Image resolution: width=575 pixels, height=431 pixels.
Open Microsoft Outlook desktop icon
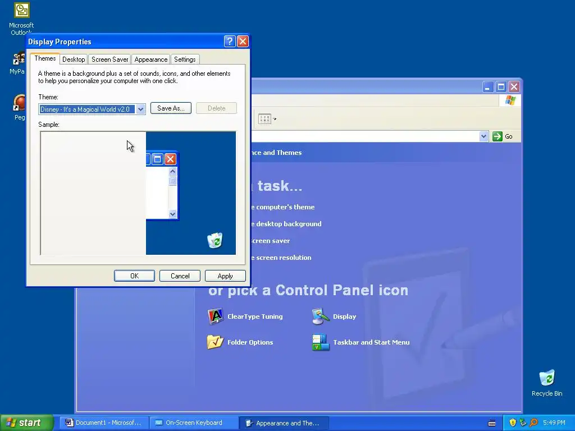point(21,19)
